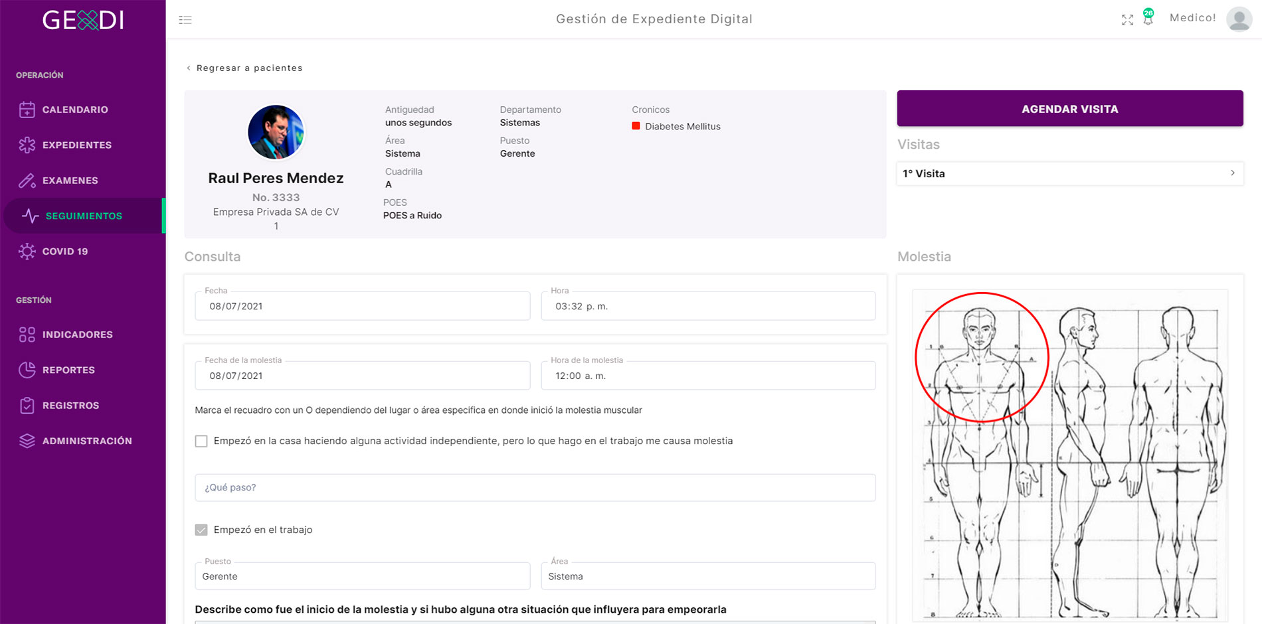Uncheck 'Empezó en el trabajo' checkbox
The width and height of the screenshot is (1262, 624).
pyautogui.click(x=201, y=530)
